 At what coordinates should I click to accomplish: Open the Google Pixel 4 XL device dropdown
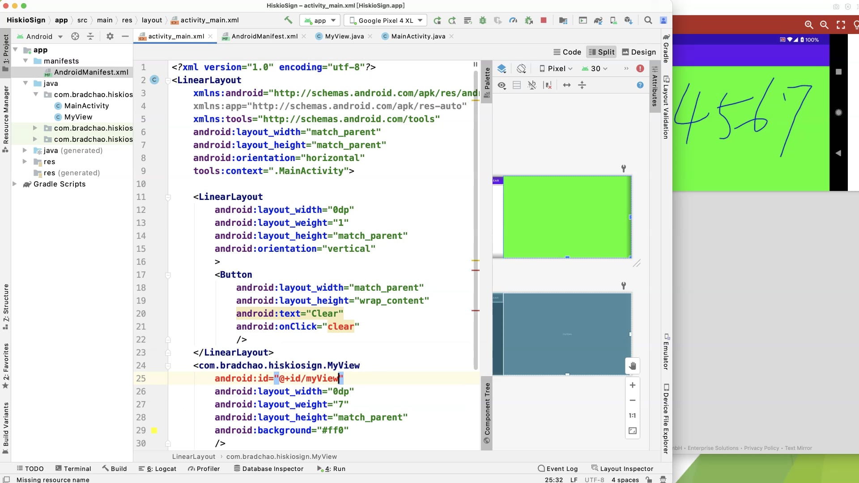[386, 20]
